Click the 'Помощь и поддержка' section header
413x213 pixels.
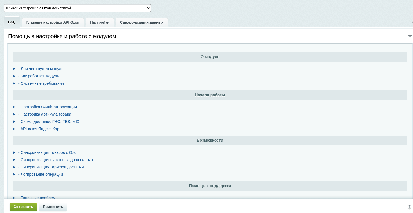tap(210, 186)
